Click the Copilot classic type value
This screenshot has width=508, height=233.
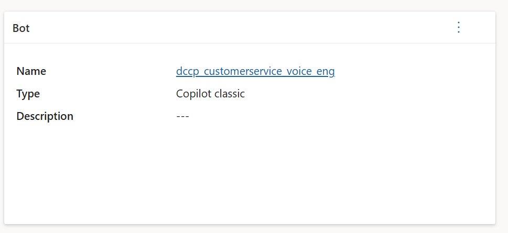coord(210,94)
